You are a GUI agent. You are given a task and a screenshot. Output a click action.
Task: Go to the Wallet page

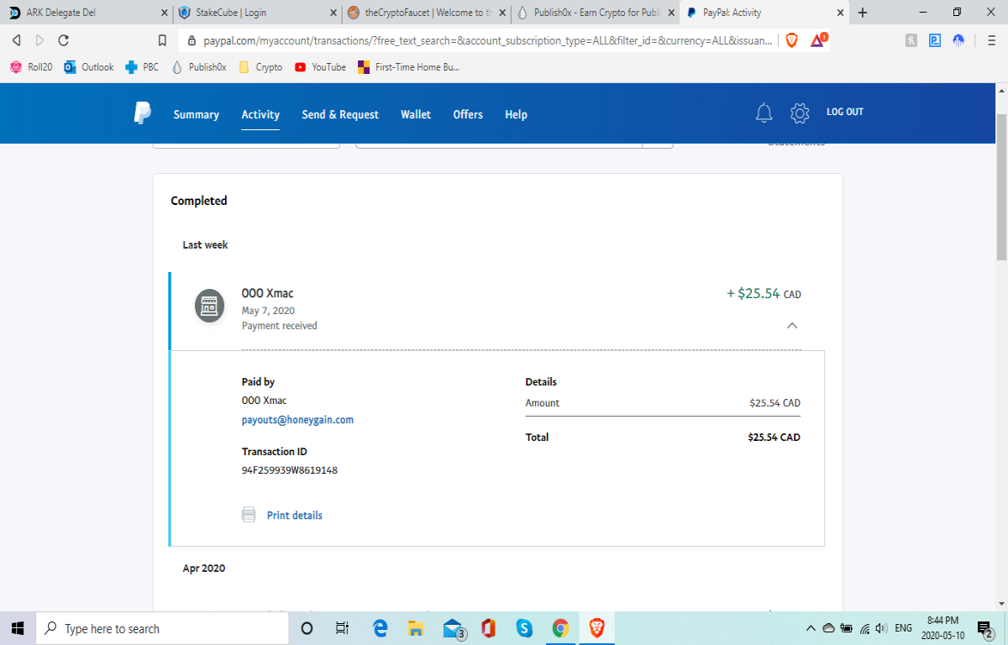[416, 114]
